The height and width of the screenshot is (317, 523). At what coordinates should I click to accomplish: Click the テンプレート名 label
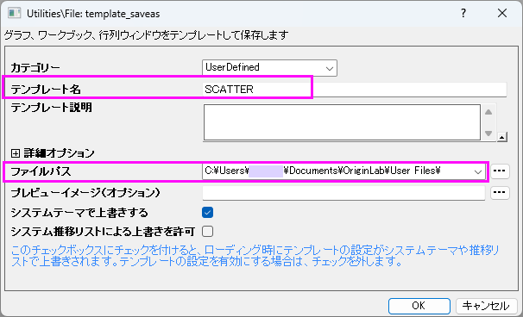(x=46, y=90)
